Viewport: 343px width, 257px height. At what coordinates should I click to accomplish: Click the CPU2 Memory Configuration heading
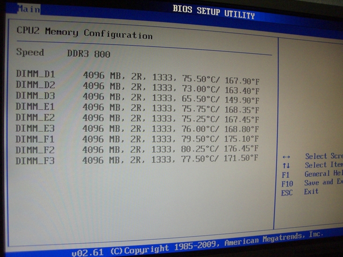pyautogui.click(x=84, y=33)
